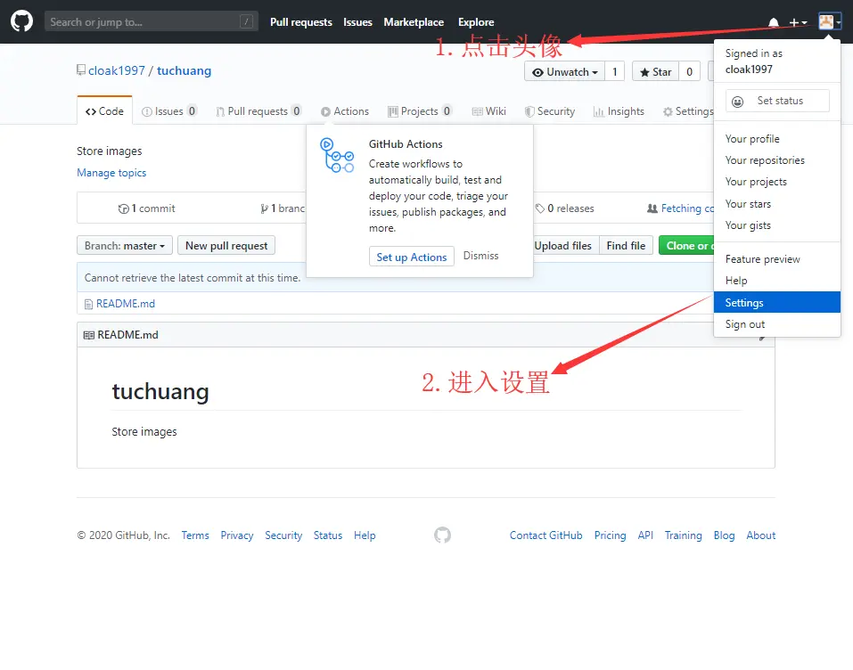
Task: Select the Code tab
Action: pyautogui.click(x=104, y=111)
